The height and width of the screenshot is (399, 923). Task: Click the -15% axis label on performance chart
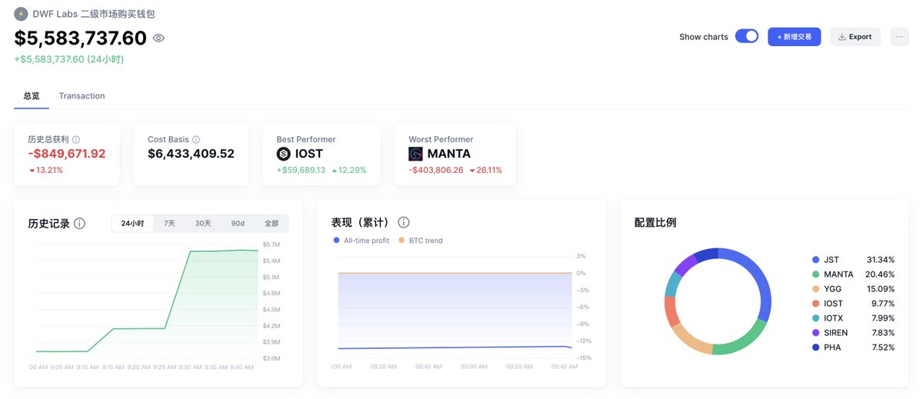(x=584, y=357)
